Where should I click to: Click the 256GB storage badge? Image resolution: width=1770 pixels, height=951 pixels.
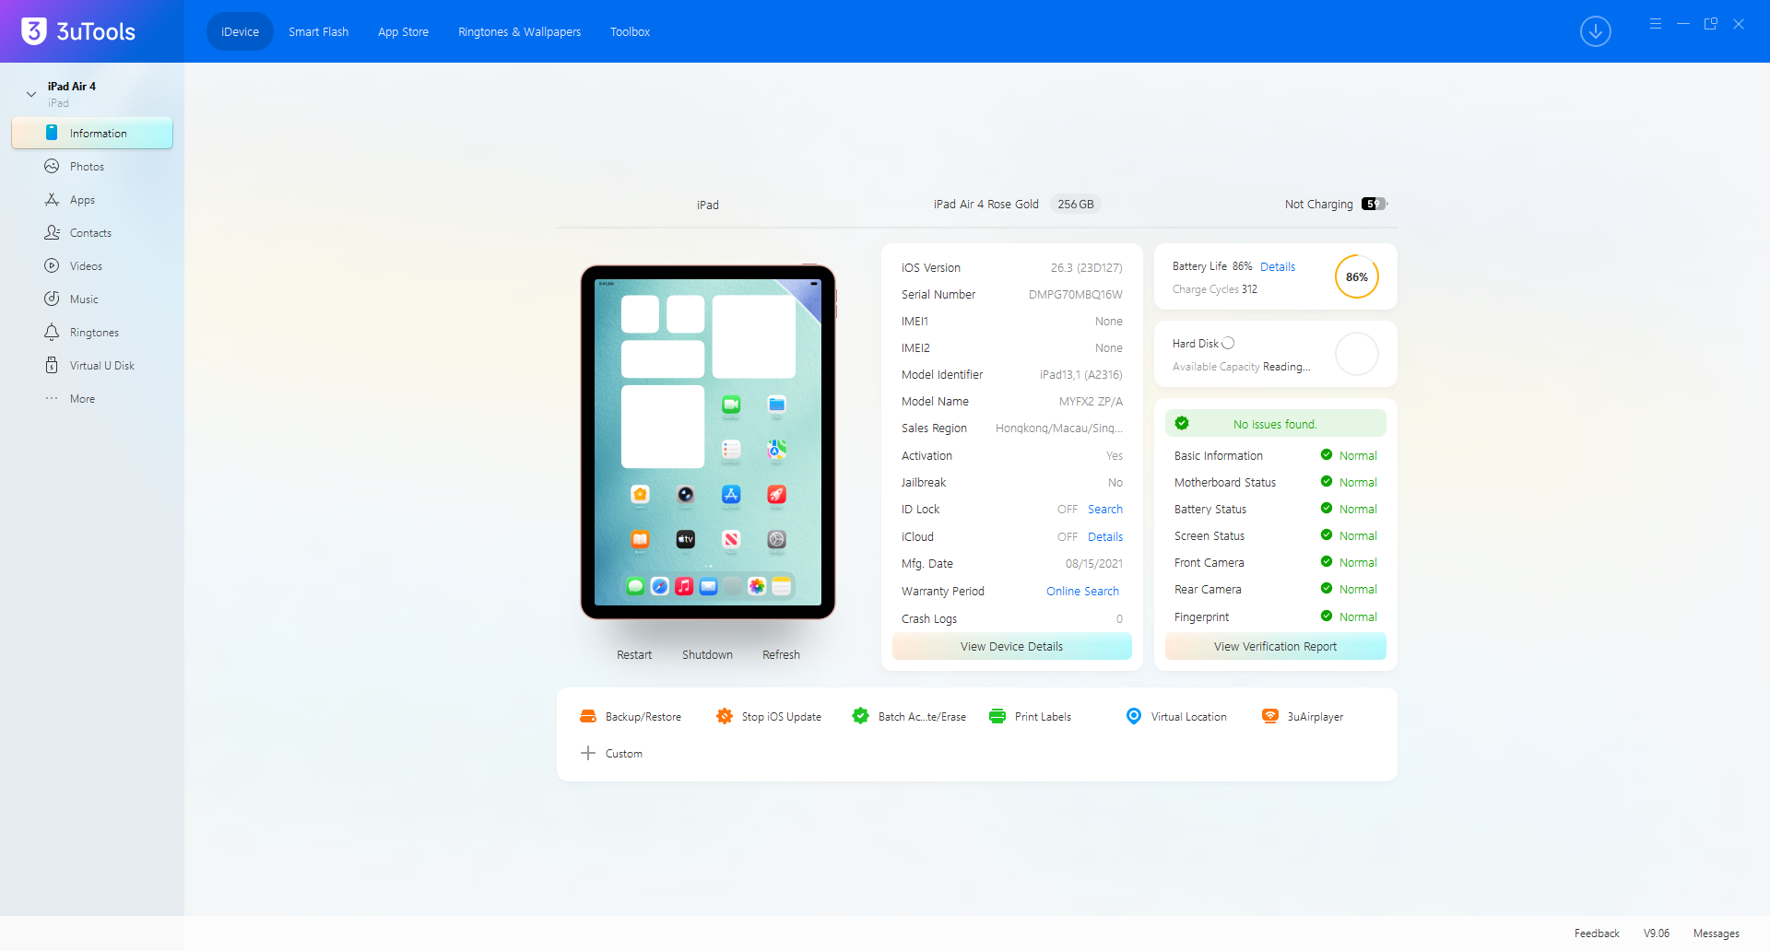(x=1076, y=204)
